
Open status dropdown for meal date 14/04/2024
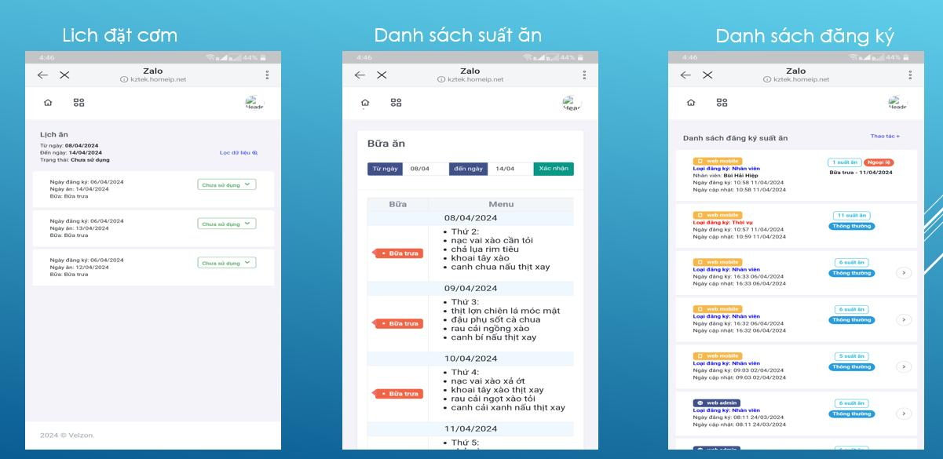coord(226,185)
